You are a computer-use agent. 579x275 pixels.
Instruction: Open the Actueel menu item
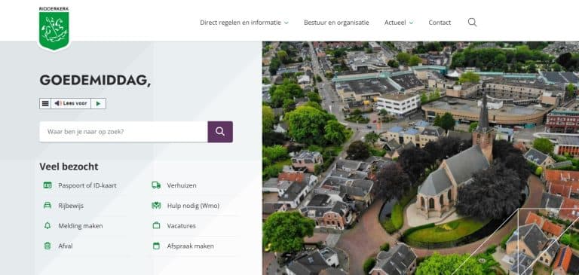(395, 23)
